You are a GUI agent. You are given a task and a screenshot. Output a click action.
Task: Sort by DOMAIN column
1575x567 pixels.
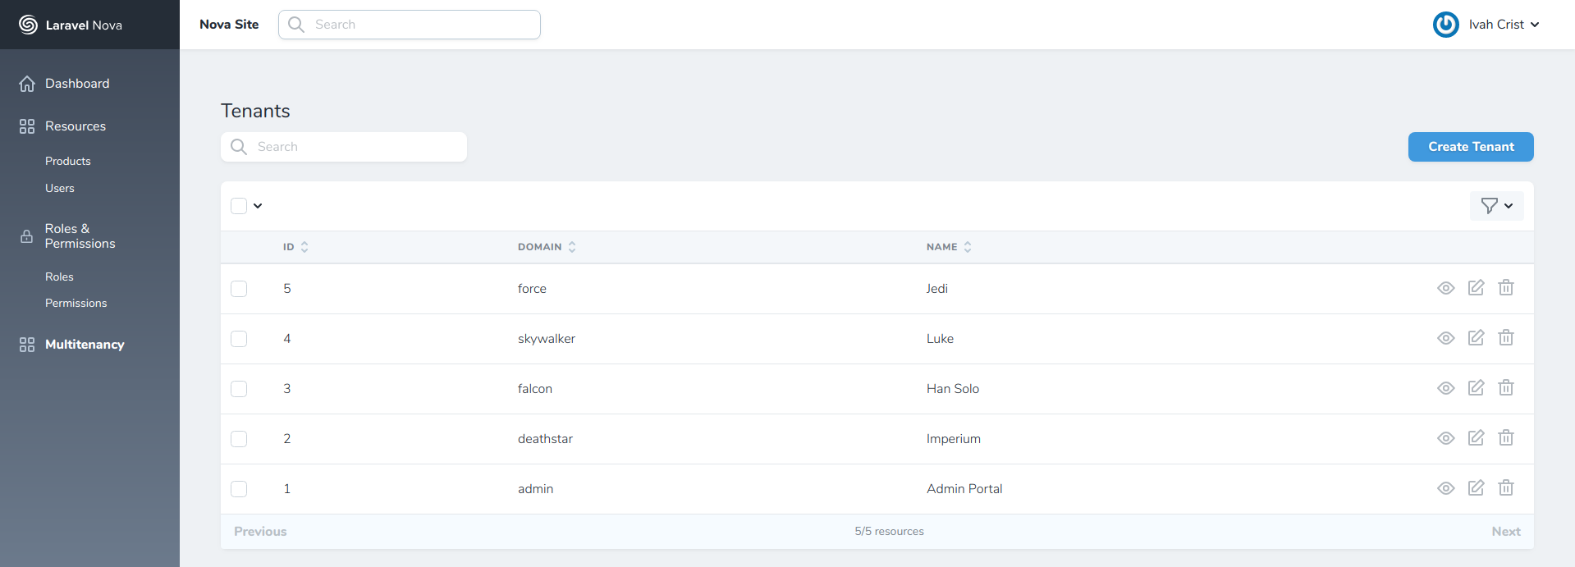[x=547, y=247]
